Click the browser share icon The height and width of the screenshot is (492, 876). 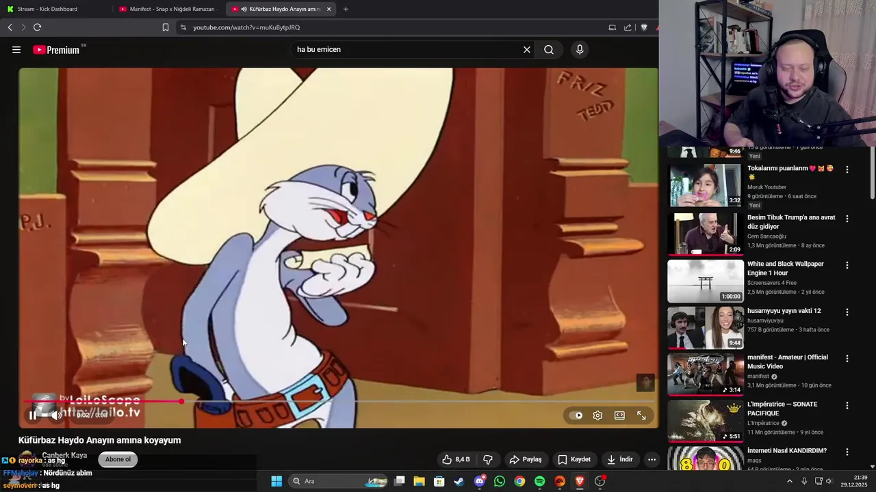click(628, 27)
